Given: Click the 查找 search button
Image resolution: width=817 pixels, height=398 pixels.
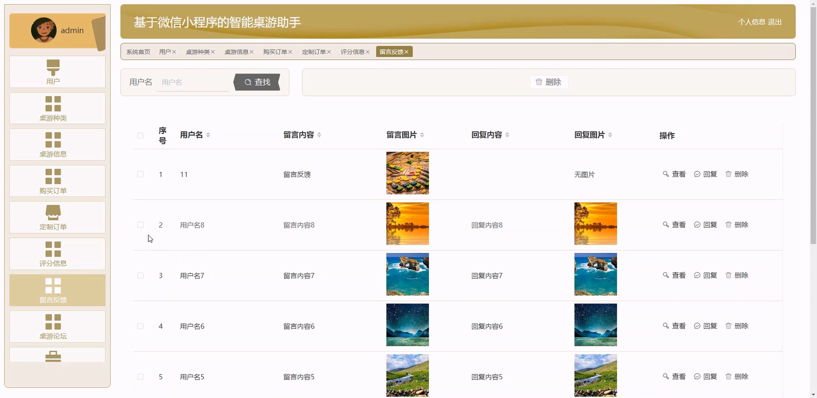Looking at the screenshot, I should coord(257,82).
